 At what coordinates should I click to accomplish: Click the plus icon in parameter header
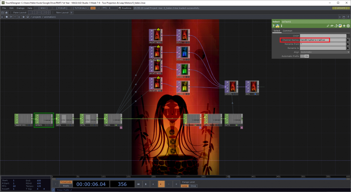(x=344, y=26)
